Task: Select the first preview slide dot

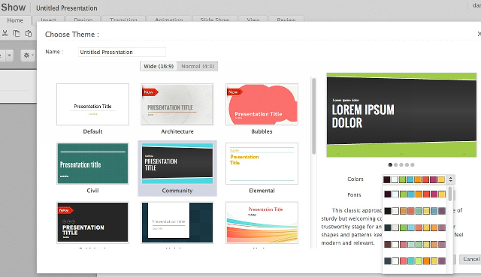Action: click(390, 165)
